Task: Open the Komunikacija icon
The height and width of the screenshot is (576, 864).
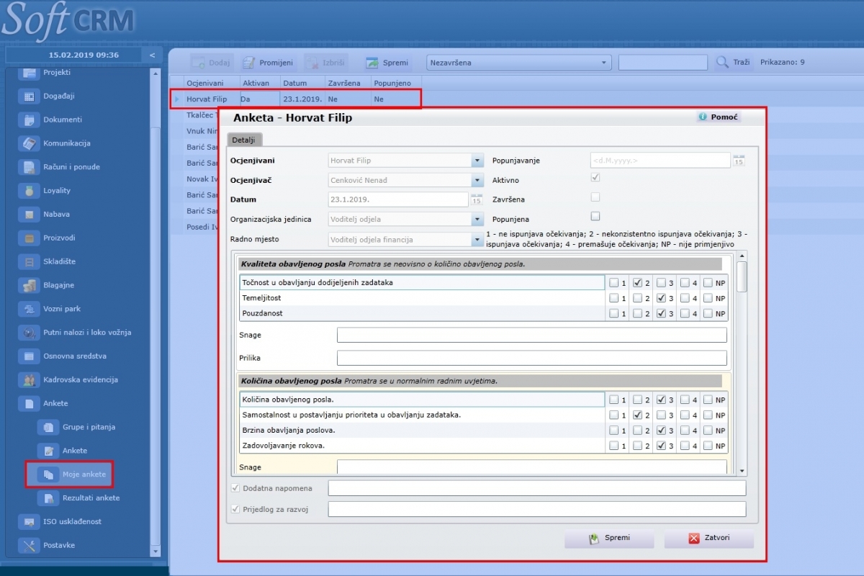Action: click(29, 143)
